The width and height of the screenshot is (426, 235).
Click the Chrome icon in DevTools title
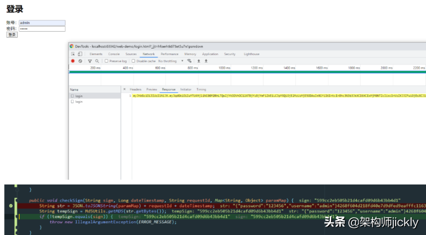tap(72, 46)
